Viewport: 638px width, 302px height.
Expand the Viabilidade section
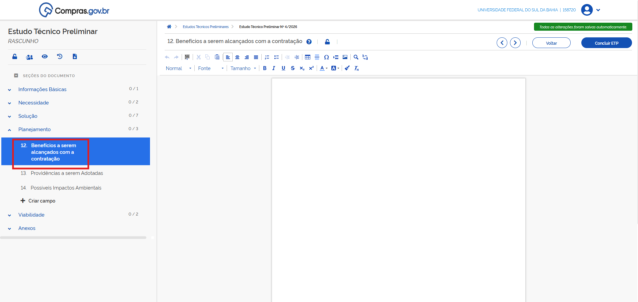(31, 215)
